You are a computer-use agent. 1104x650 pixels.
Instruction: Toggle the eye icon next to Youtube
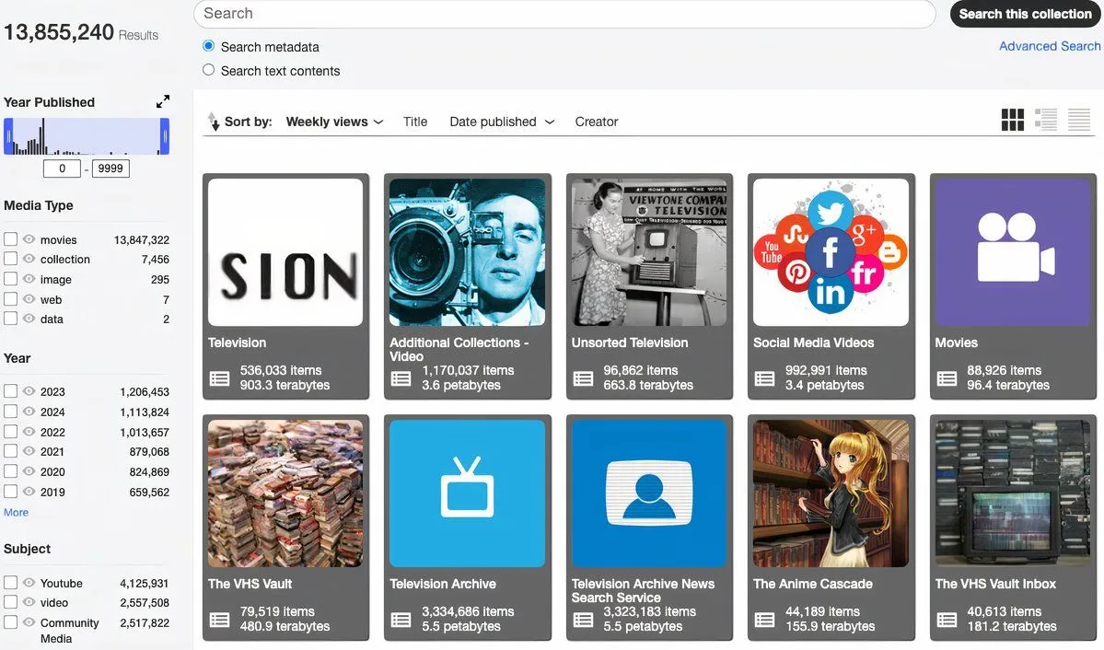tap(29, 583)
